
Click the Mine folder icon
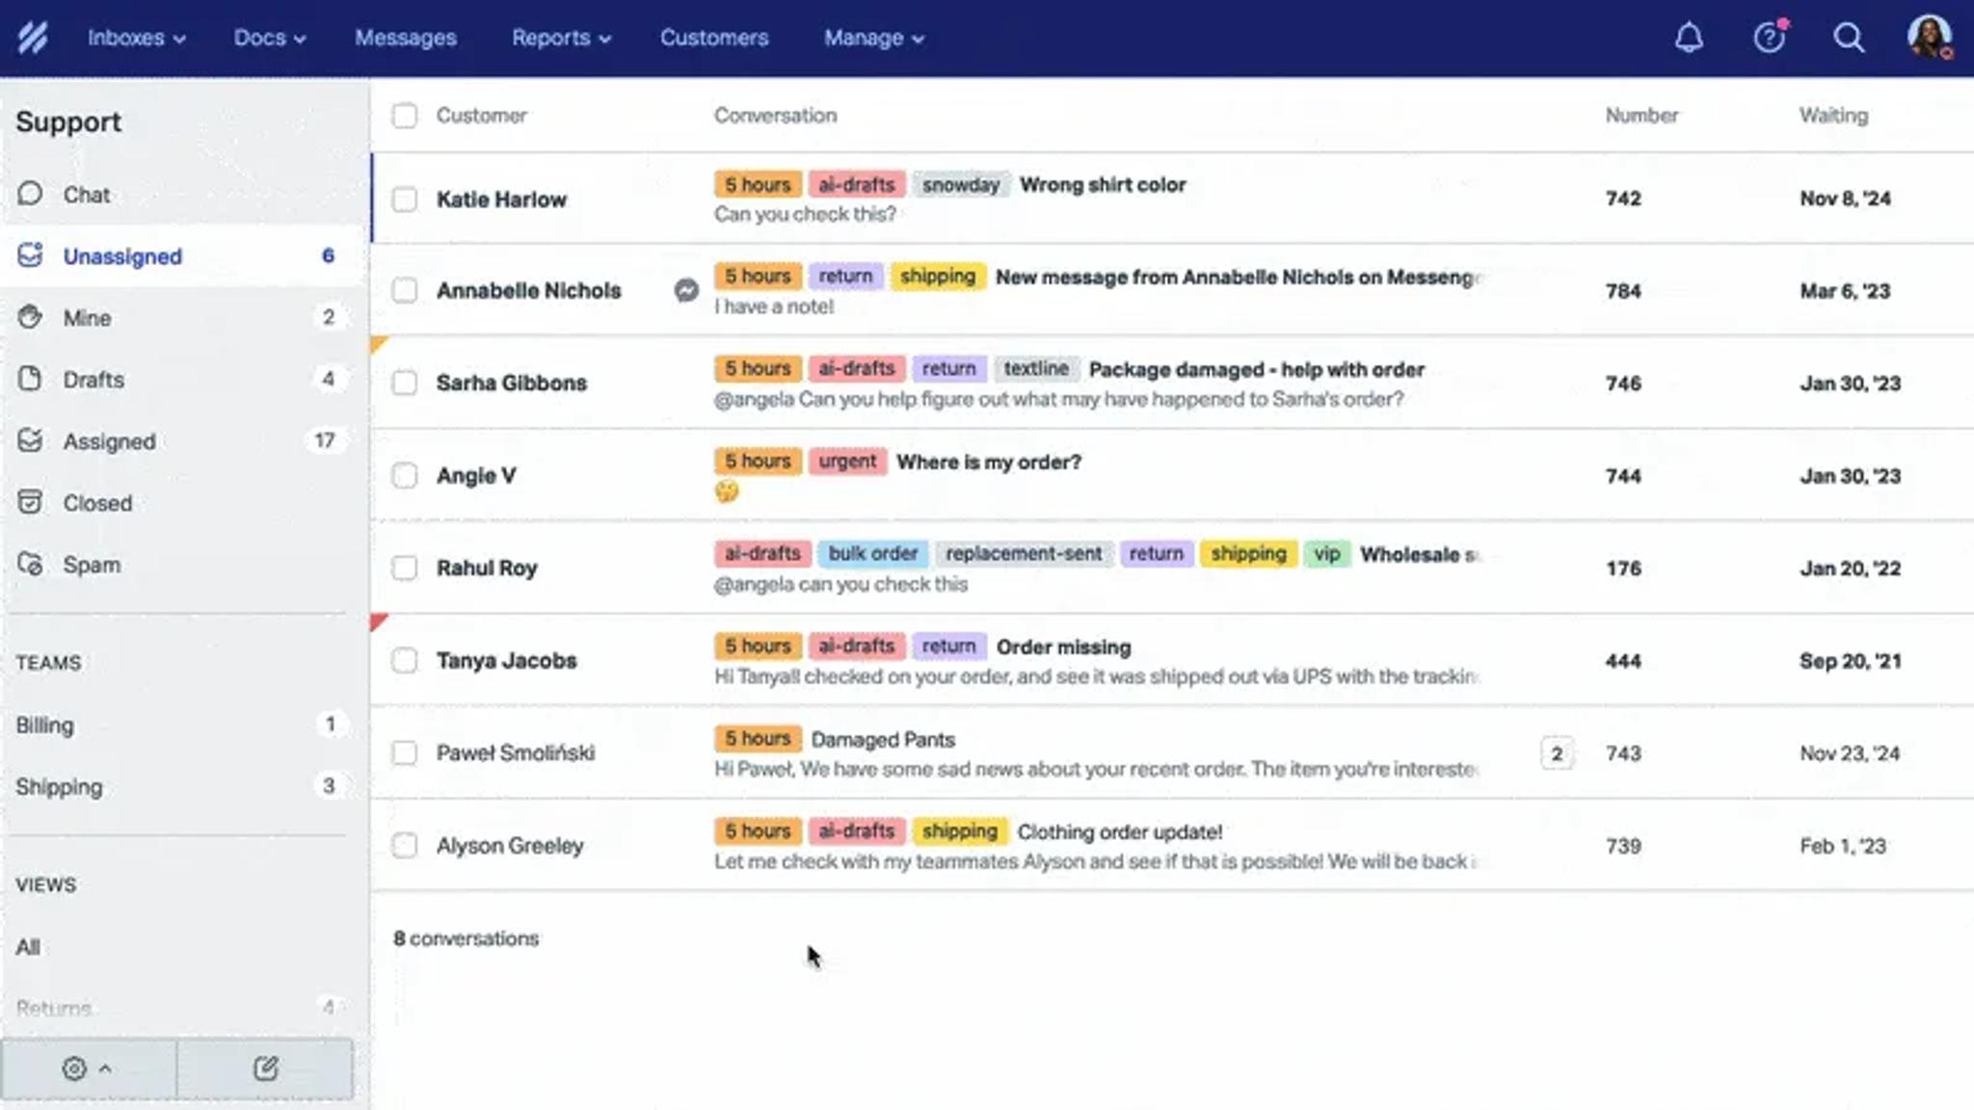(30, 317)
